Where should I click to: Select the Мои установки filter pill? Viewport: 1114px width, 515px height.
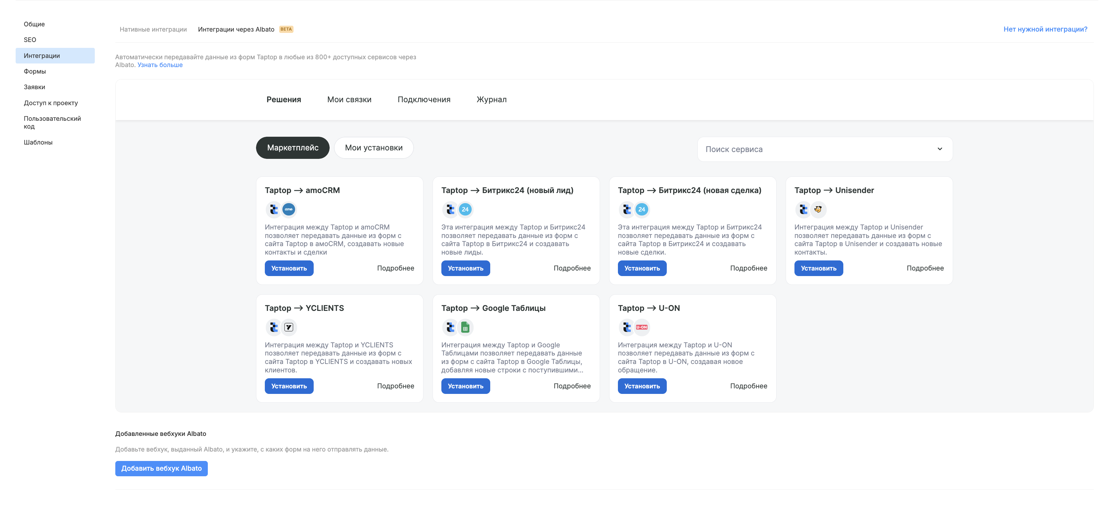[x=374, y=148]
